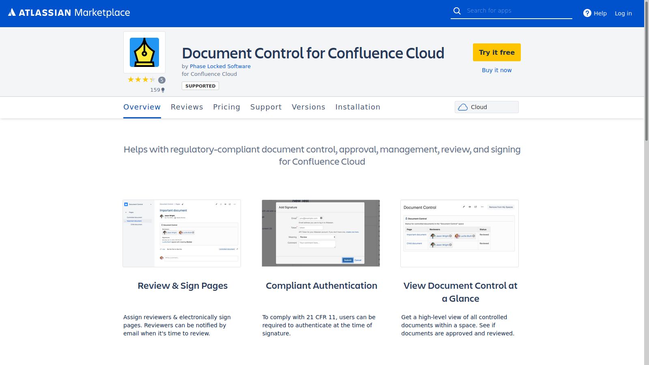Open the Review & Sign Pages screenshot

tap(182, 233)
